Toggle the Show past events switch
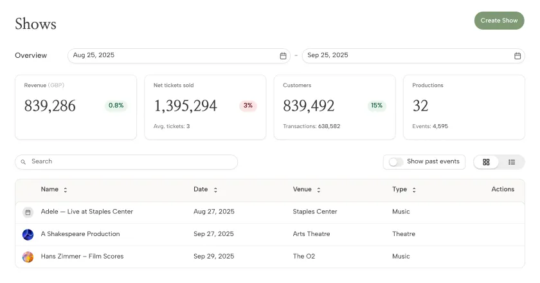540x283 pixels. coord(396,162)
